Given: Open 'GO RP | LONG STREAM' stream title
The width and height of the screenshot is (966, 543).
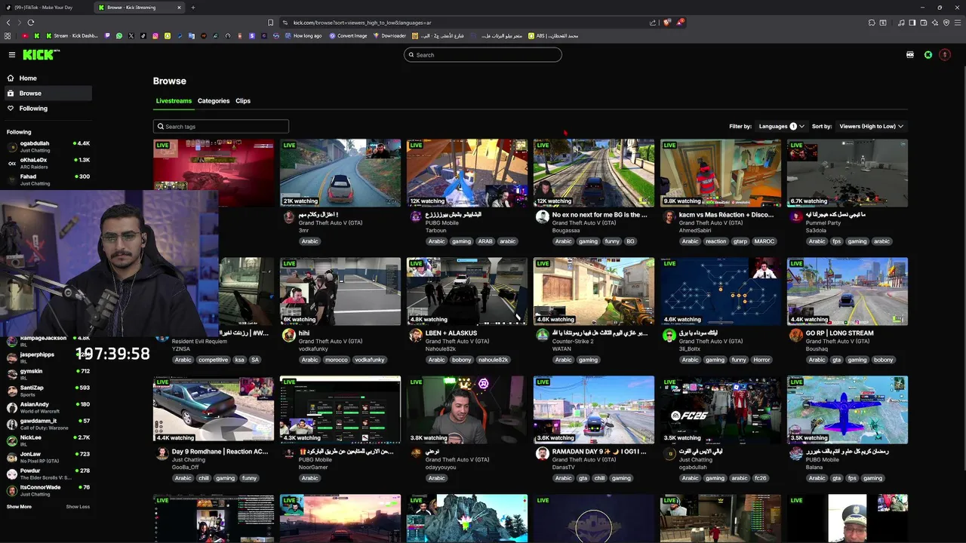Looking at the screenshot, I should [x=840, y=333].
